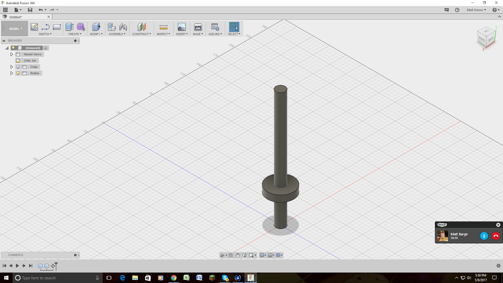
Task: Select the Untitled* document tab
Action: point(16,17)
